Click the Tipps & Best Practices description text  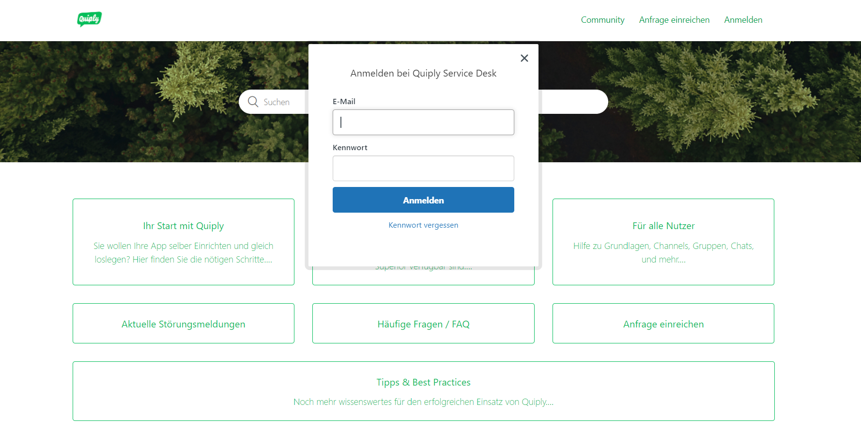click(x=423, y=402)
